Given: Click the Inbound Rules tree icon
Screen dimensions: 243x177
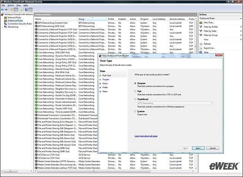Looking at the screenshot, I should point(6,17).
